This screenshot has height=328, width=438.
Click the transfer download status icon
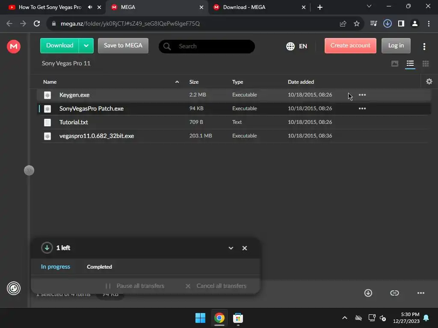[x=47, y=248]
